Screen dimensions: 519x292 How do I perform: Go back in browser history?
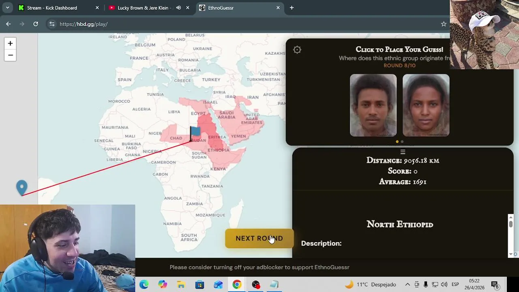coord(9,24)
